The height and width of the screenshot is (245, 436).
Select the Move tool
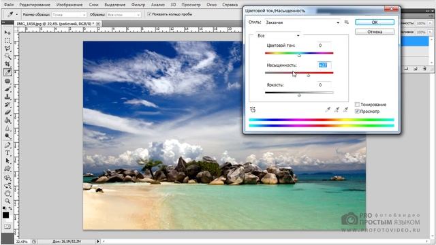(x=7, y=33)
